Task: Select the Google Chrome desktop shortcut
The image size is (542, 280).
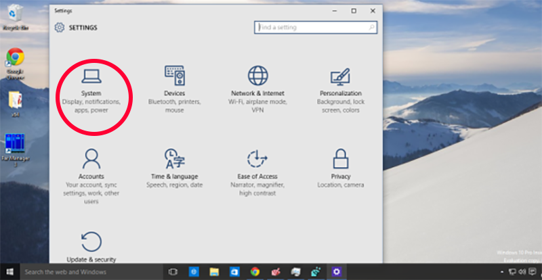Action: coord(16,64)
